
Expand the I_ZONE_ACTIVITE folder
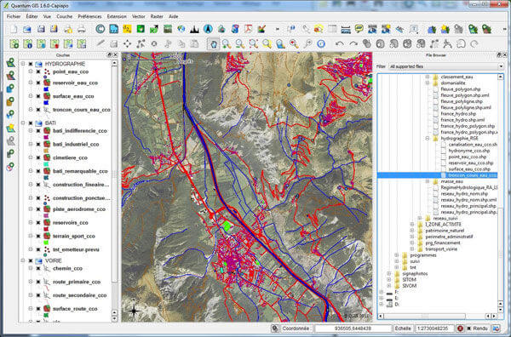coord(412,225)
